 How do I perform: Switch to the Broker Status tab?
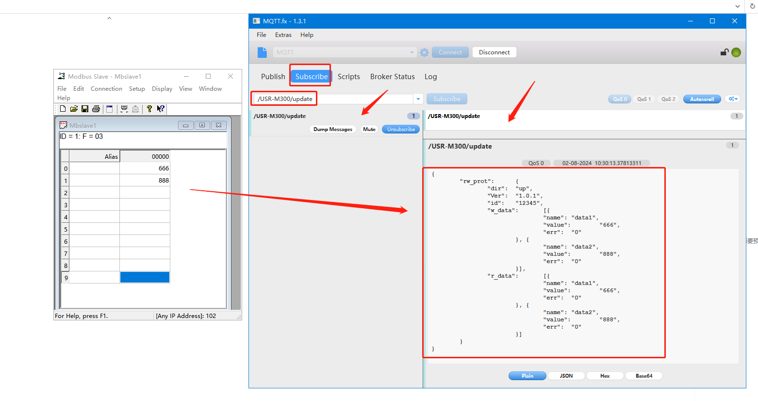(392, 77)
